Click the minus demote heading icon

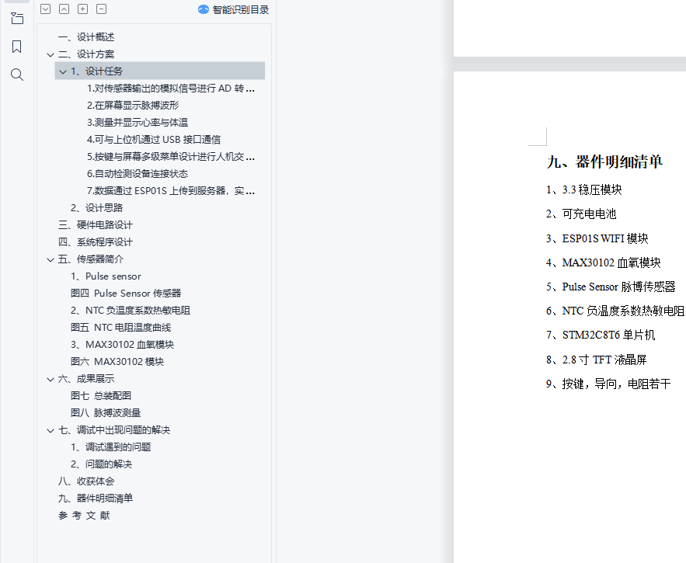(x=101, y=9)
